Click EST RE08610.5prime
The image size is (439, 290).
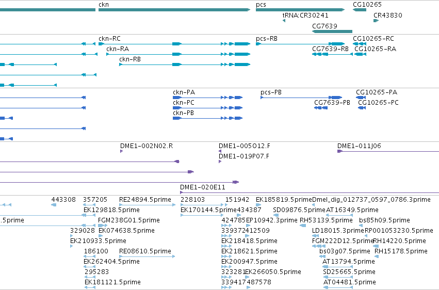click(x=145, y=252)
